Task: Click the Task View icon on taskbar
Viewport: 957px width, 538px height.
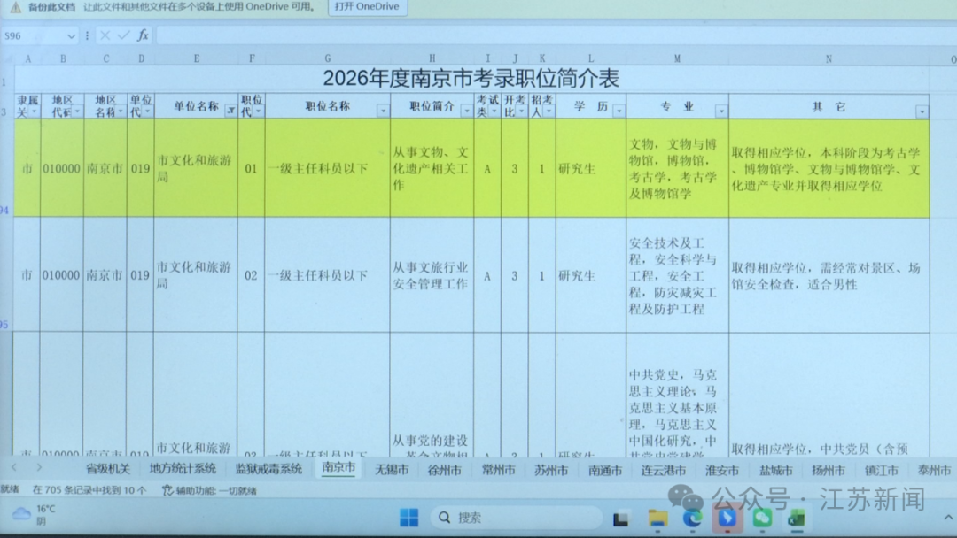Action: 621,519
